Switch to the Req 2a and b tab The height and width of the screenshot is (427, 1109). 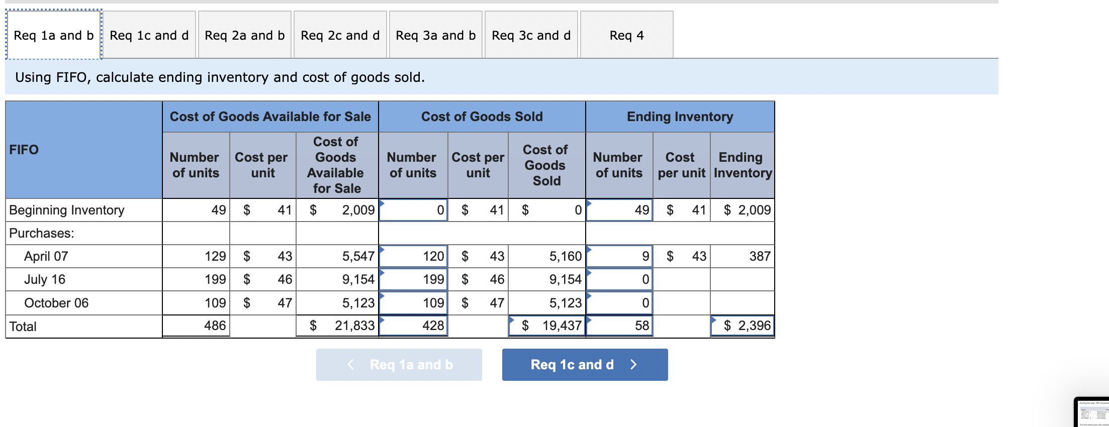click(245, 35)
